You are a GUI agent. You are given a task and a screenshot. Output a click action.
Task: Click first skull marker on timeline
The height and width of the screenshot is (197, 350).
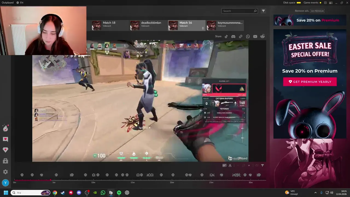(22, 175)
